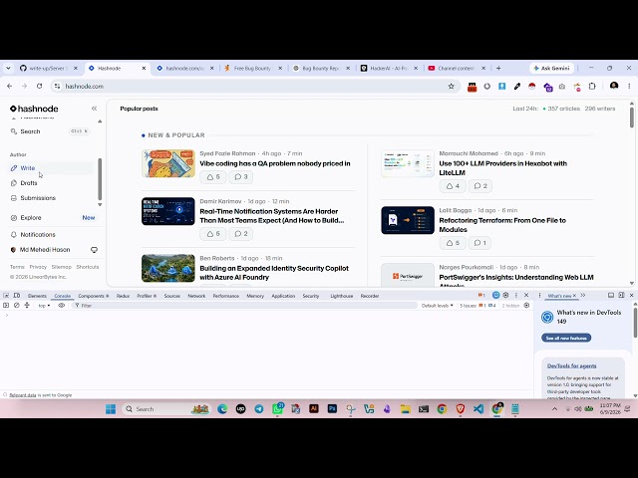Click See all new features button
The image size is (638, 478).
point(566,338)
